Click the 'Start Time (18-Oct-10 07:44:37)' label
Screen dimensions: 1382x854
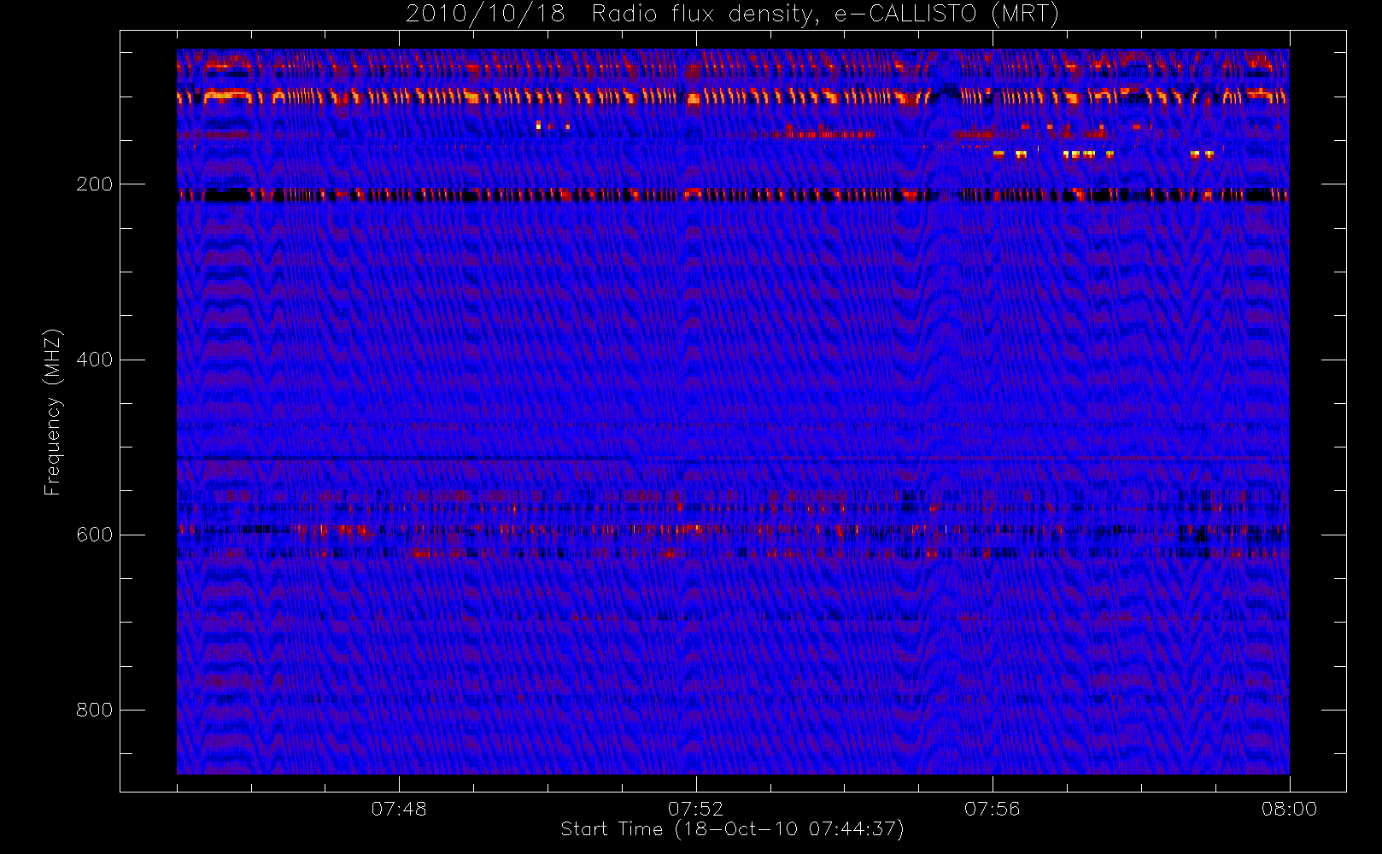coord(732,829)
